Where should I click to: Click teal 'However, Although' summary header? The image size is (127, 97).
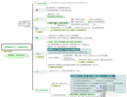63,50
